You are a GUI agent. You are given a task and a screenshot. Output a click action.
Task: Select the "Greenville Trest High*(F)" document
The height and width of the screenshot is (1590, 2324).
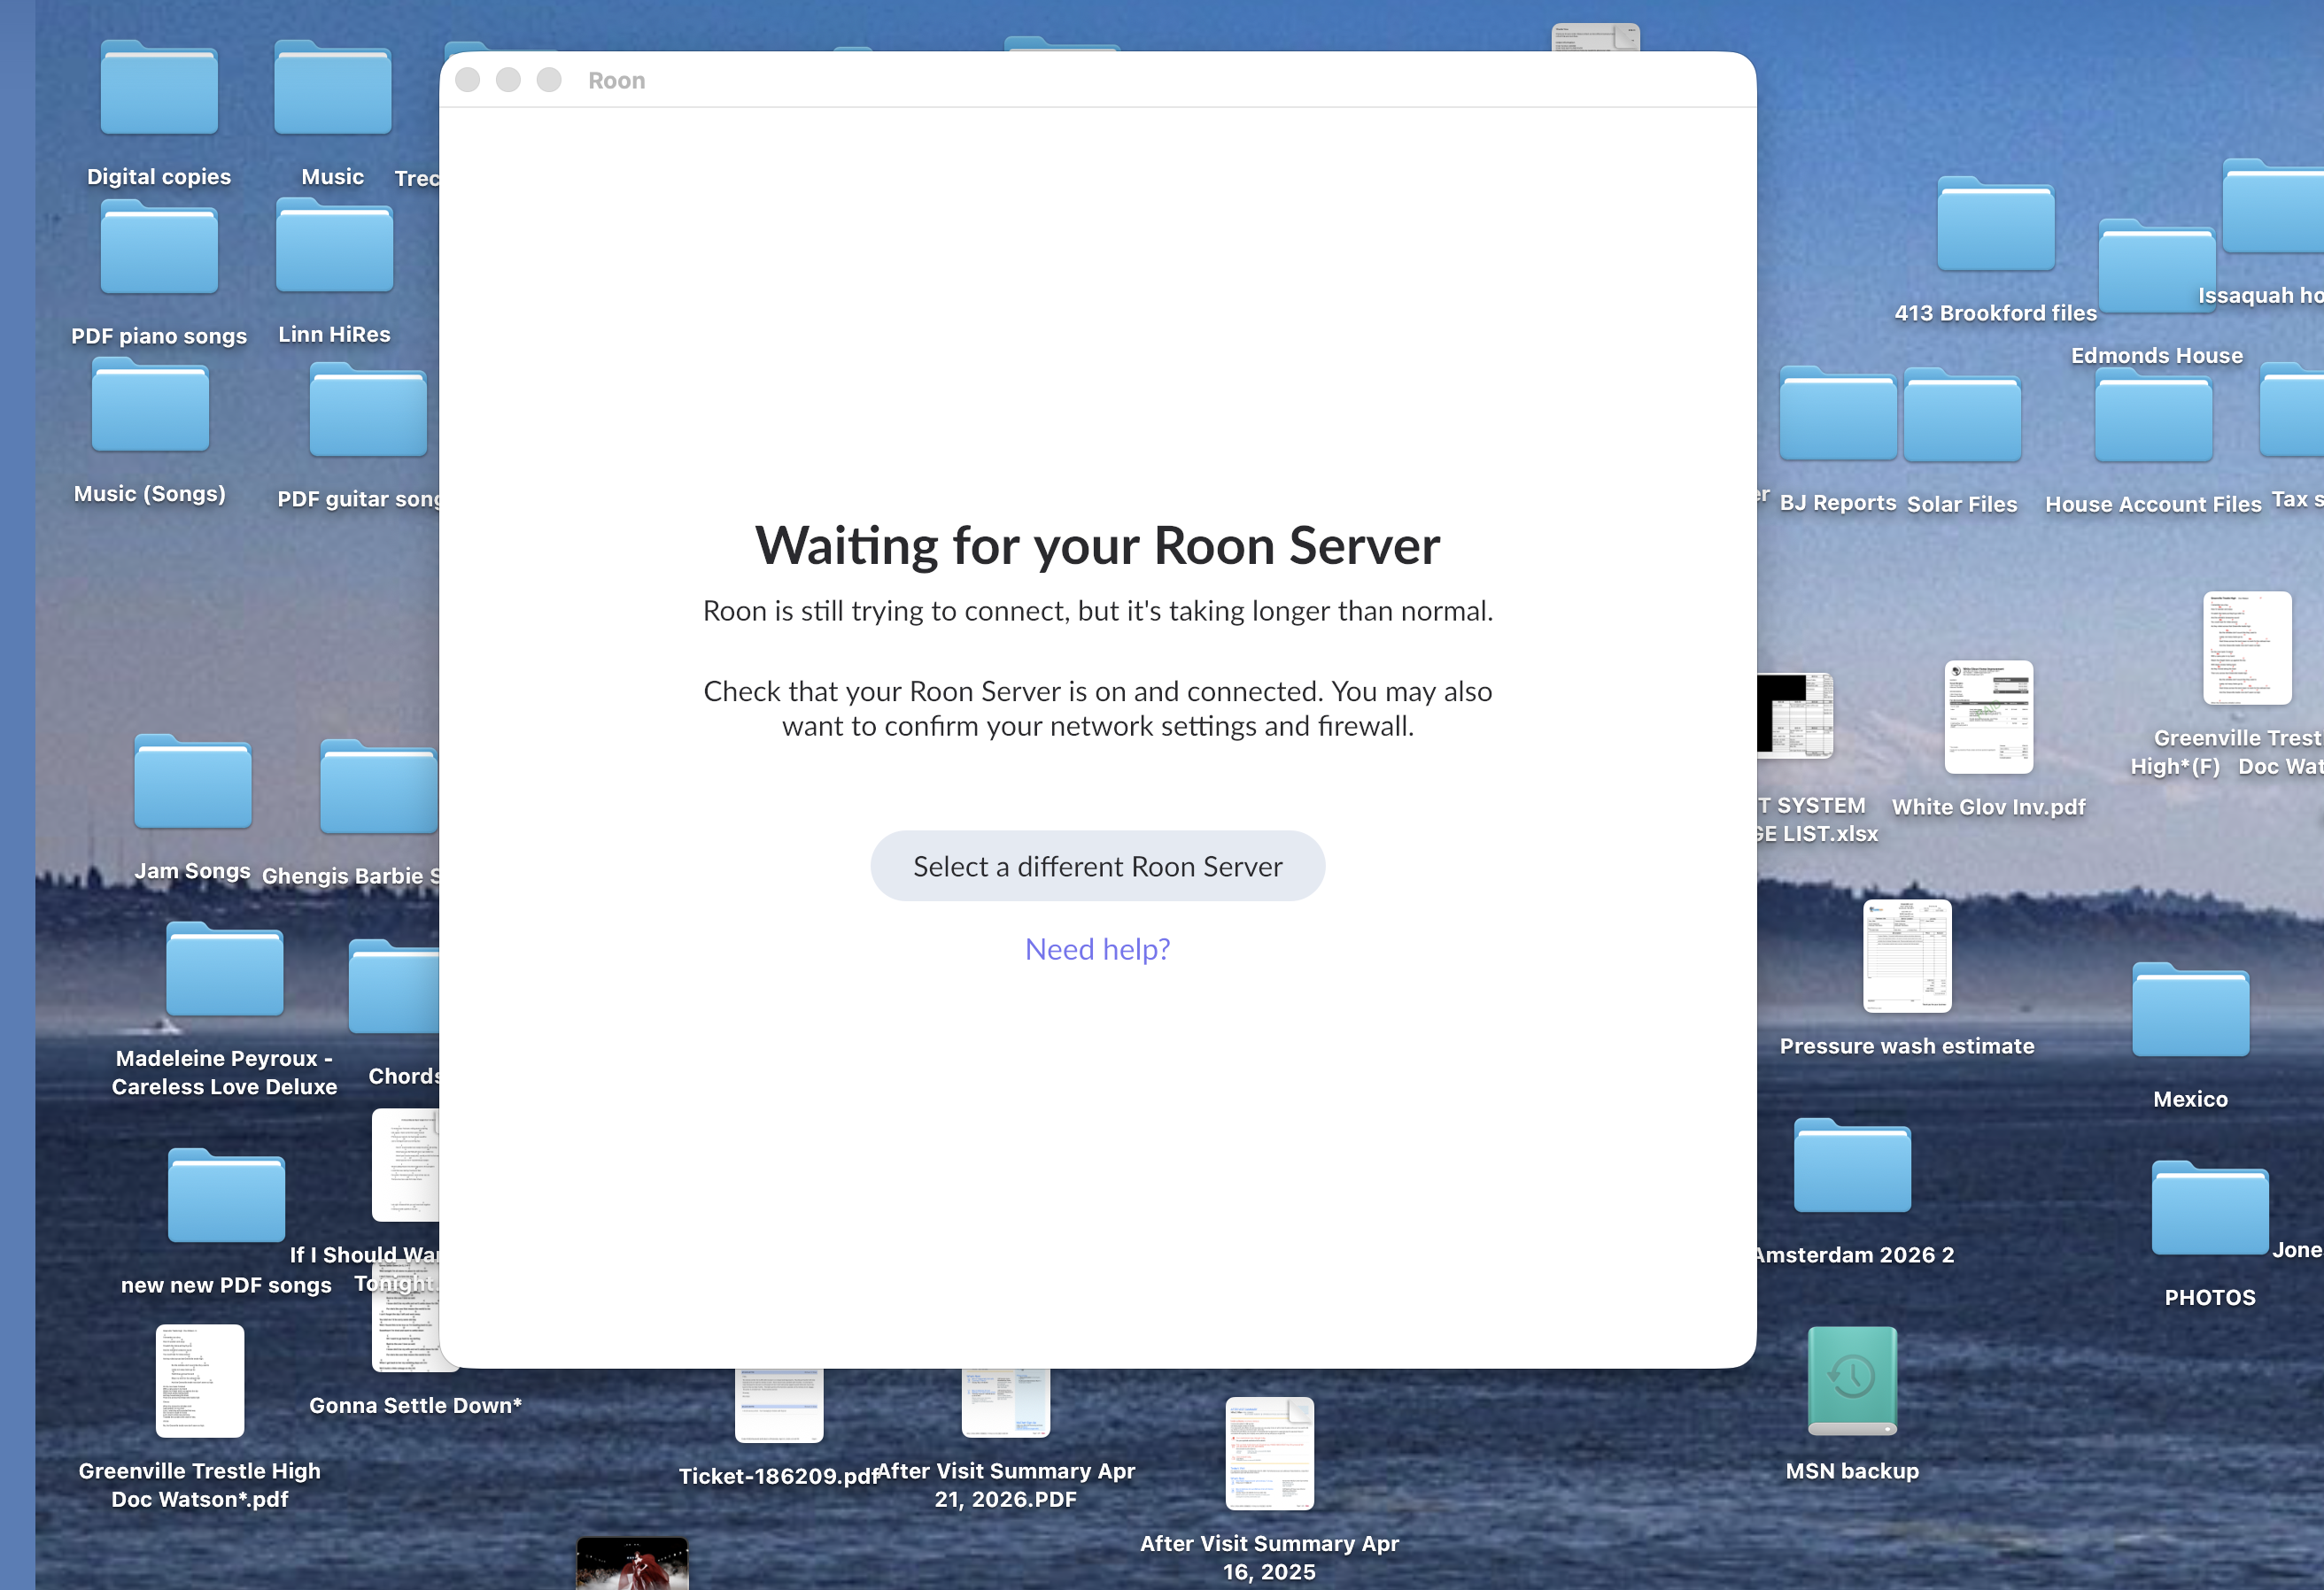2247,649
